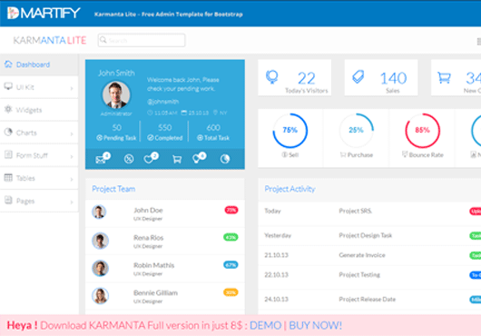Image resolution: width=481 pixels, height=336 pixels.
Task: Click the 85% Bounce Rate progress circle
Action: tap(422, 131)
